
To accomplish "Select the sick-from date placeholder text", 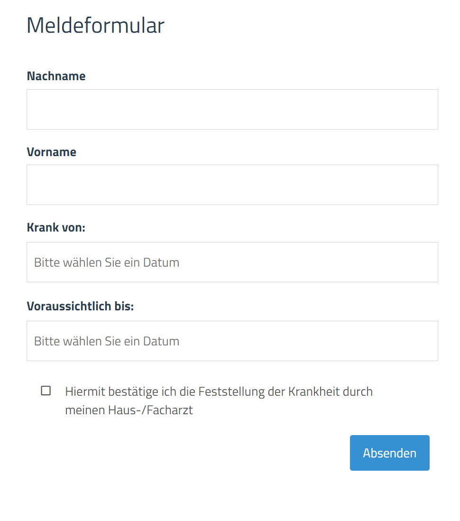I will coord(107,262).
